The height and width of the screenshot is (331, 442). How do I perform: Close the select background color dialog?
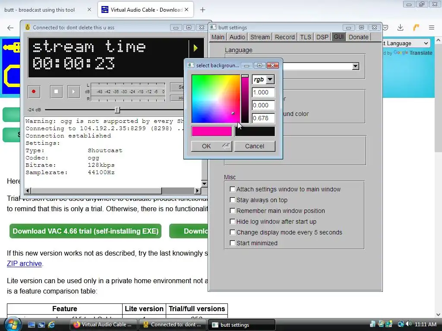pyautogui.click(x=273, y=66)
